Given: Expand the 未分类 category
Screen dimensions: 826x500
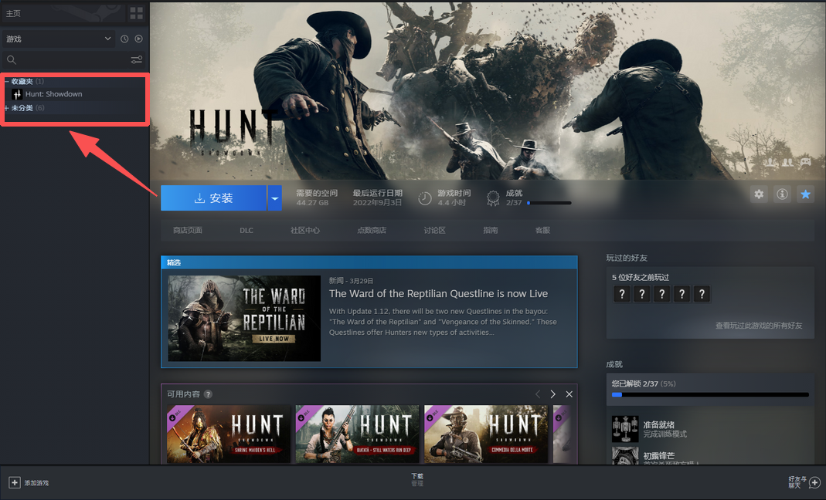Looking at the screenshot, I should coord(7,108).
